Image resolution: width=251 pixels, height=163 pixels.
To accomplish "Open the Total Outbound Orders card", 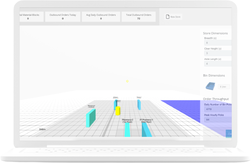I will click(x=139, y=17).
